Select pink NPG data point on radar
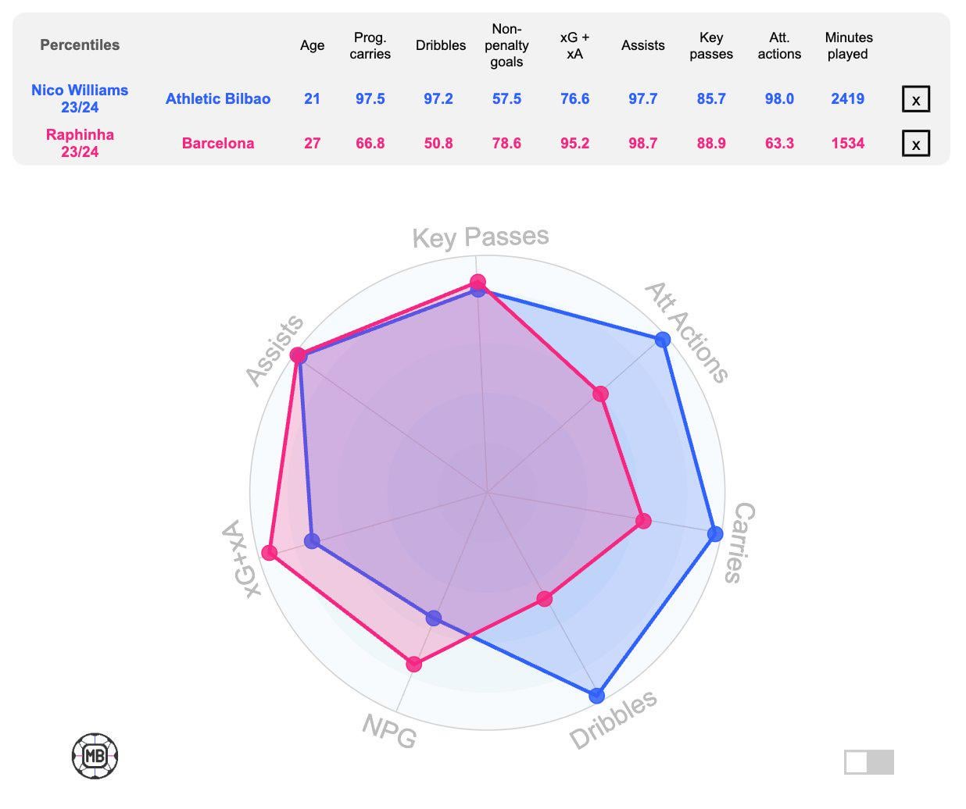The width and height of the screenshot is (966, 809). (x=414, y=664)
